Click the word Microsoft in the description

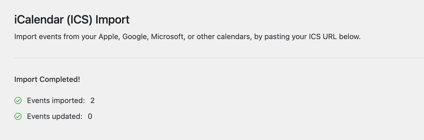[x=167, y=37]
